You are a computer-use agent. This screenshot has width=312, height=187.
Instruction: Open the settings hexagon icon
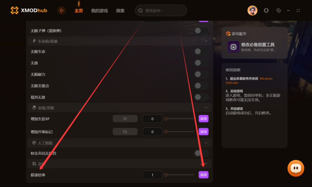pos(279,11)
